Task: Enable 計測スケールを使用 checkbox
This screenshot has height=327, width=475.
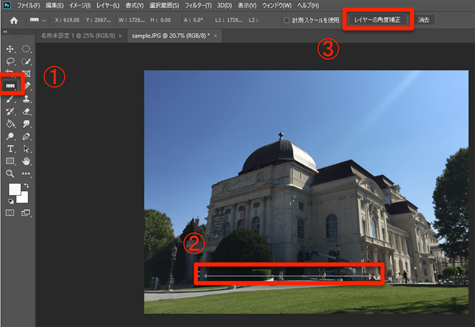Action: 287,21
